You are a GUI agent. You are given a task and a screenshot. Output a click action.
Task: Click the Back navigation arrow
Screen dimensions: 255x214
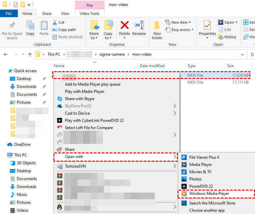tap(6, 54)
